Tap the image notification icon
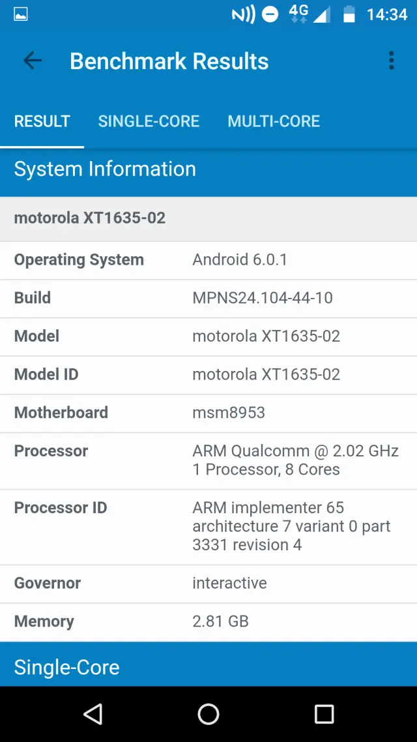 pyautogui.click(x=21, y=14)
